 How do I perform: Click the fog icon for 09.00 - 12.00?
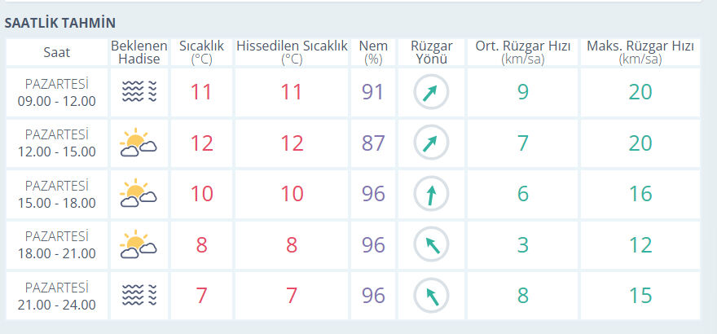pos(138,92)
